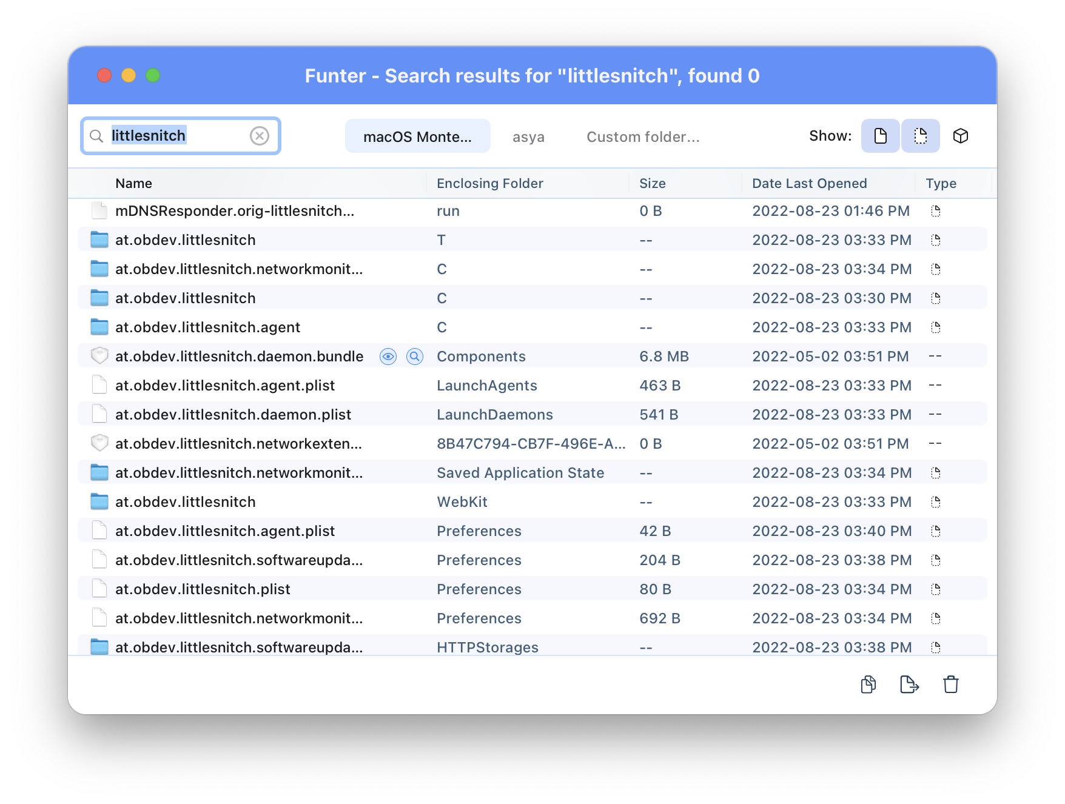Maximize the Funter window
This screenshot has height=804, width=1065.
[x=153, y=75]
